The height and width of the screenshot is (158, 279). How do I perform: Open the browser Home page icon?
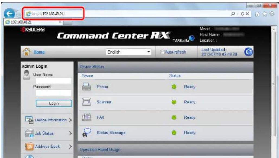[x=257, y=14]
